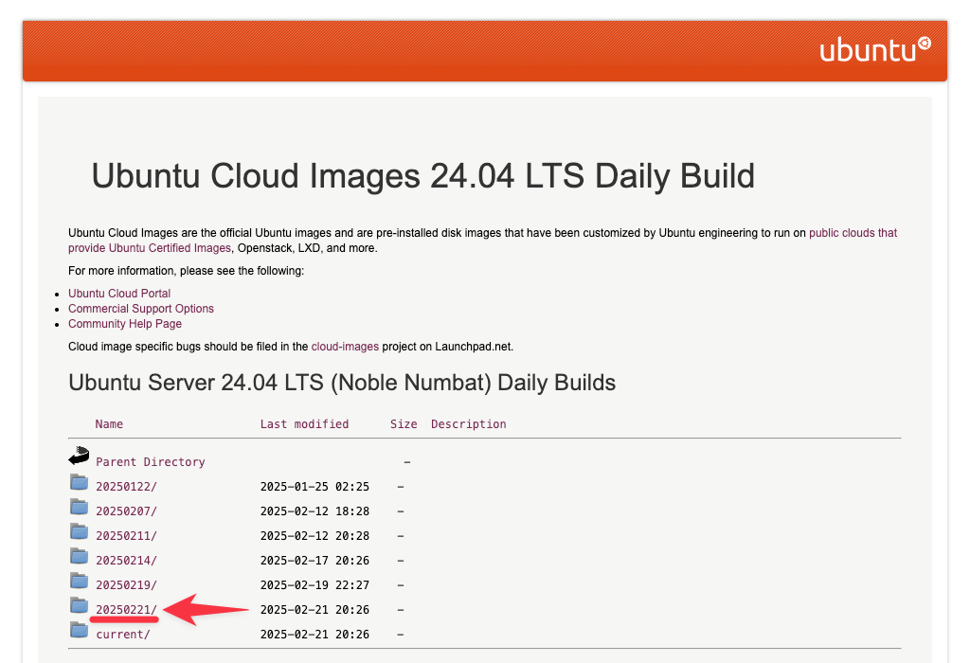Click the 'For more information' sentence
The height and width of the screenshot is (663, 970).
[x=187, y=271]
